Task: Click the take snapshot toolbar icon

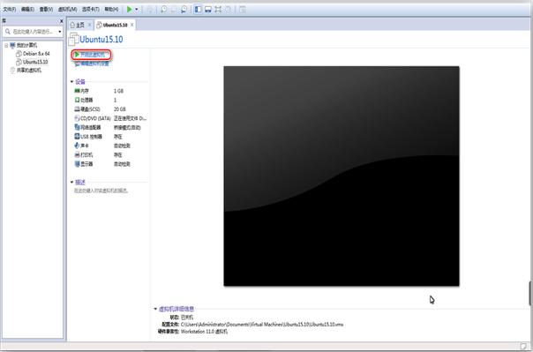Action: pyautogui.click(x=164, y=10)
